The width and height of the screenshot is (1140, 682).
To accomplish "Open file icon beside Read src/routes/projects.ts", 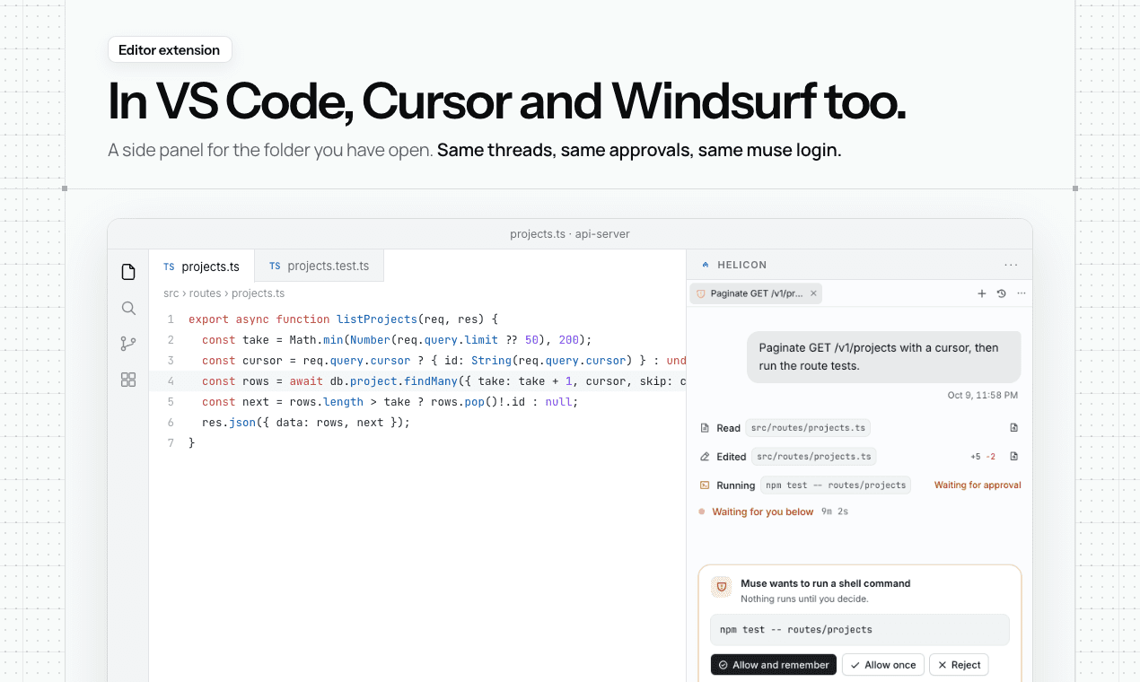I will 1014,428.
